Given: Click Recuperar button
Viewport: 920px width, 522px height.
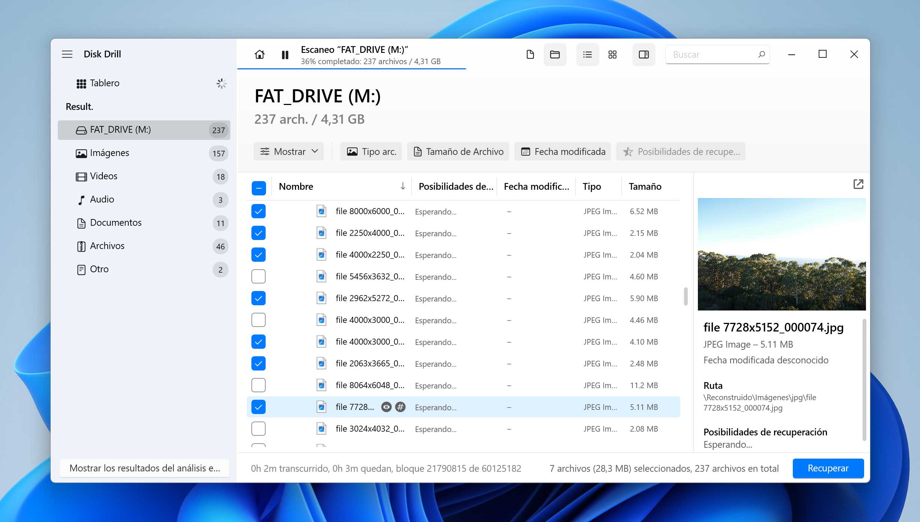Looking at the screenshot, I should (828, 468).
